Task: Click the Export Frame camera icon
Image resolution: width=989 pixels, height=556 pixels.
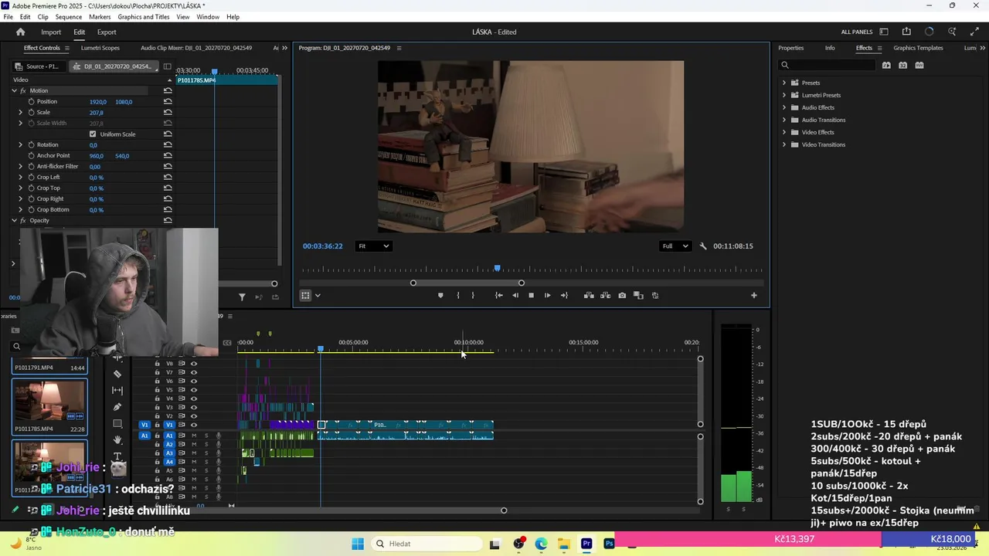Action: coord(622,295)
